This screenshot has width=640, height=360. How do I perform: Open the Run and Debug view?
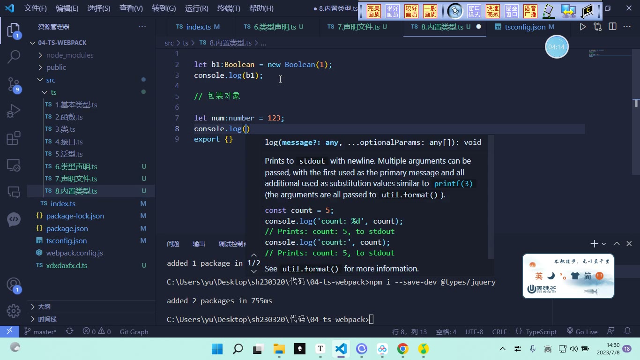pyautogui.click(x=14, y=111)
